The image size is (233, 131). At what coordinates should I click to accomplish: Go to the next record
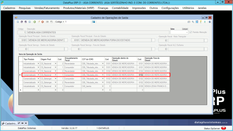[x=26, y=22]
